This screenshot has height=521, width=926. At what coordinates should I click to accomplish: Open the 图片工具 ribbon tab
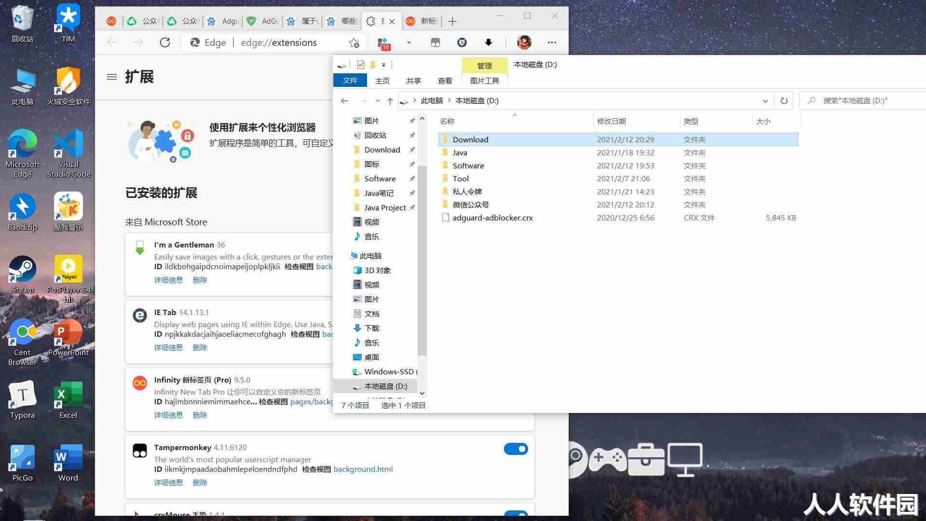pos(484,81)
